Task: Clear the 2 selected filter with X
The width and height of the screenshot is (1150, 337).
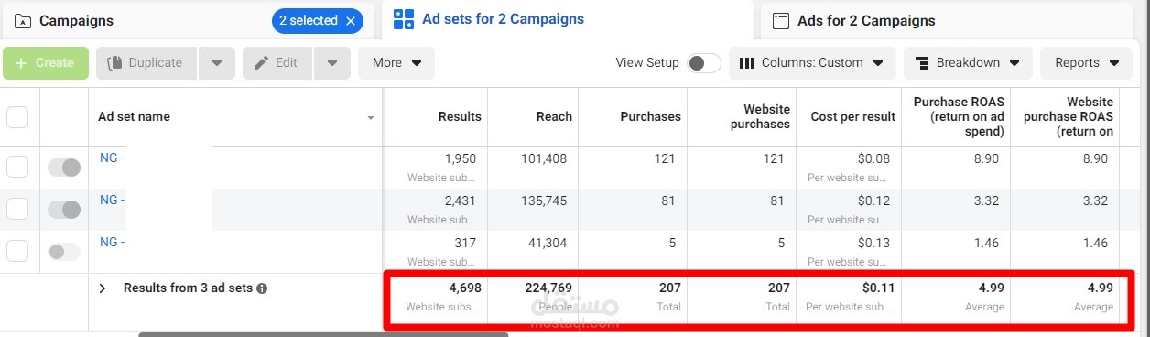Action: tap(351, 20)
